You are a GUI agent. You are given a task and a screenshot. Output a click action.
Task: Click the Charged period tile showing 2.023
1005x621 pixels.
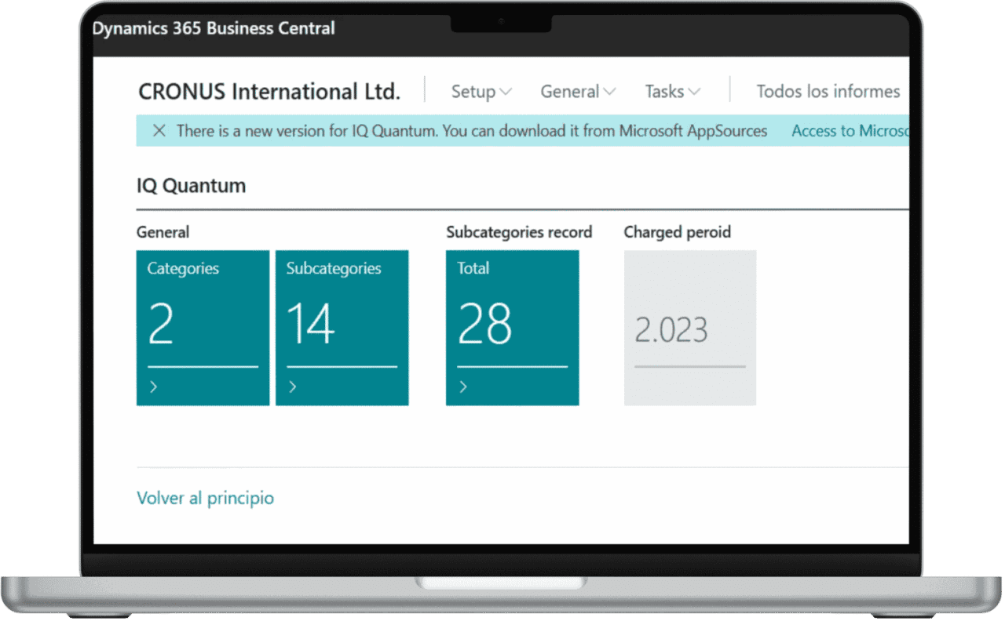(x=690, y=328)
